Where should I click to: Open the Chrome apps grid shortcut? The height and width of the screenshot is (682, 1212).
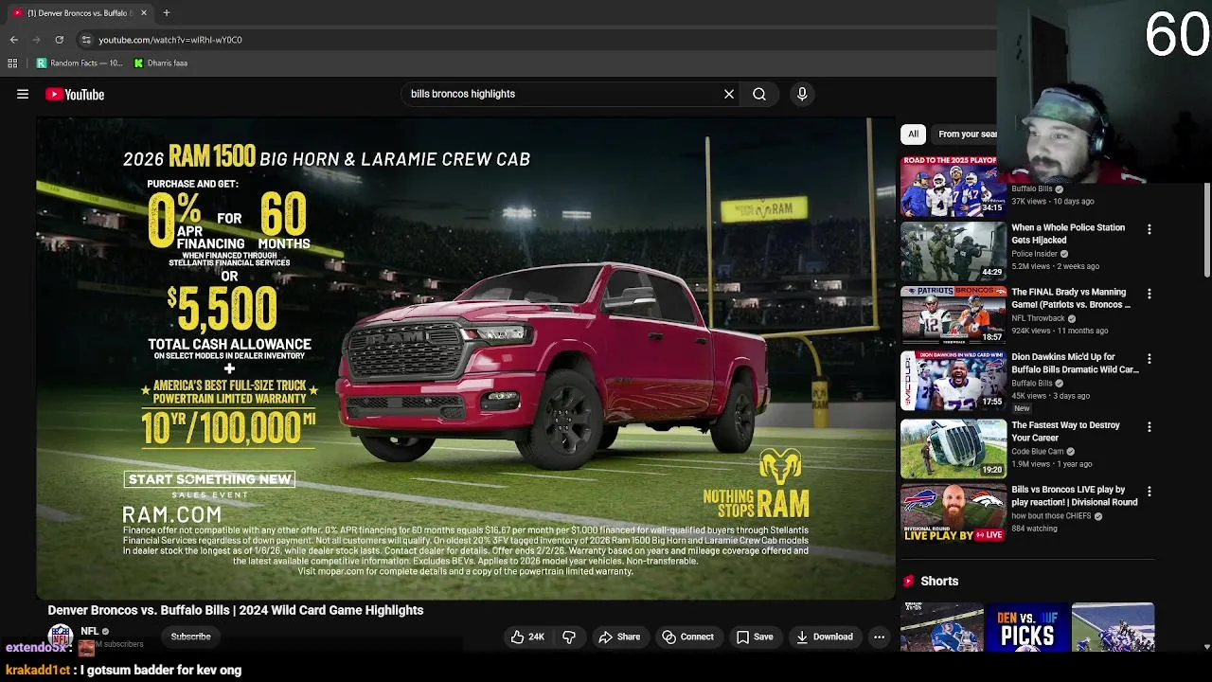12,63
